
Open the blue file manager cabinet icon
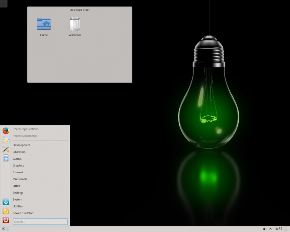click(x=6, y=158)
